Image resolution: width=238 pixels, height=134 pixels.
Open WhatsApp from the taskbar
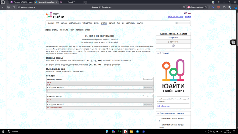point(119,131)
